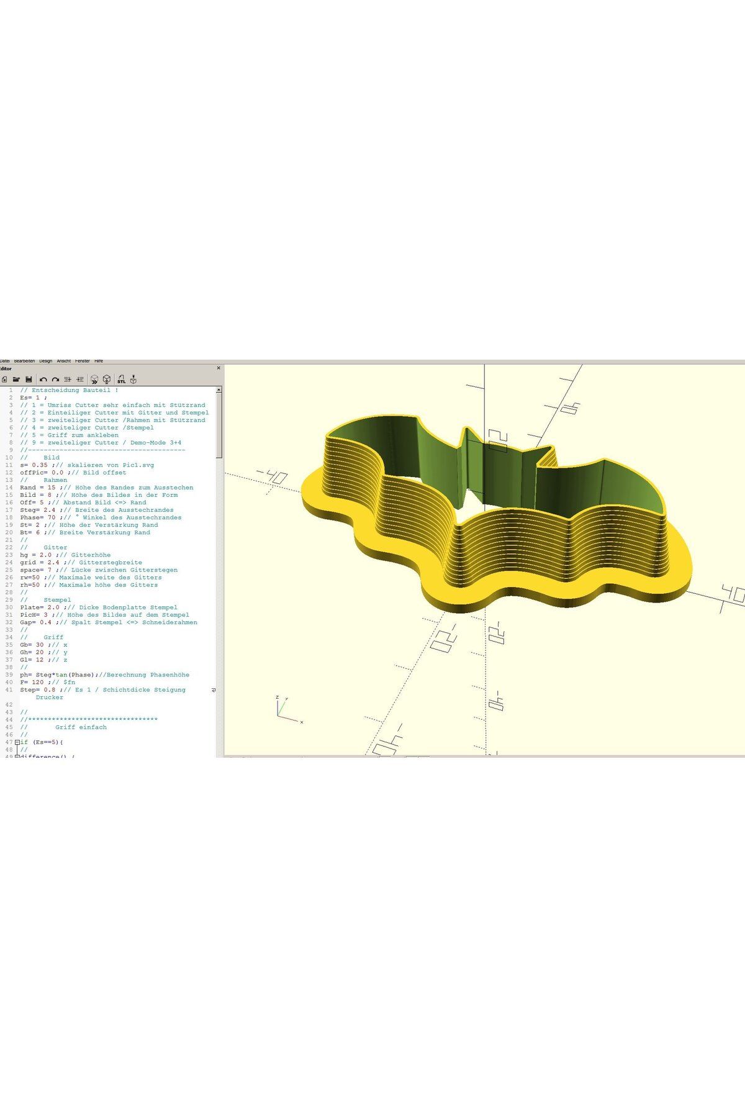The width and height of the screenshot is (745, 1118).
Task: Open a file with the folder icon
Action: pos(16,379)
